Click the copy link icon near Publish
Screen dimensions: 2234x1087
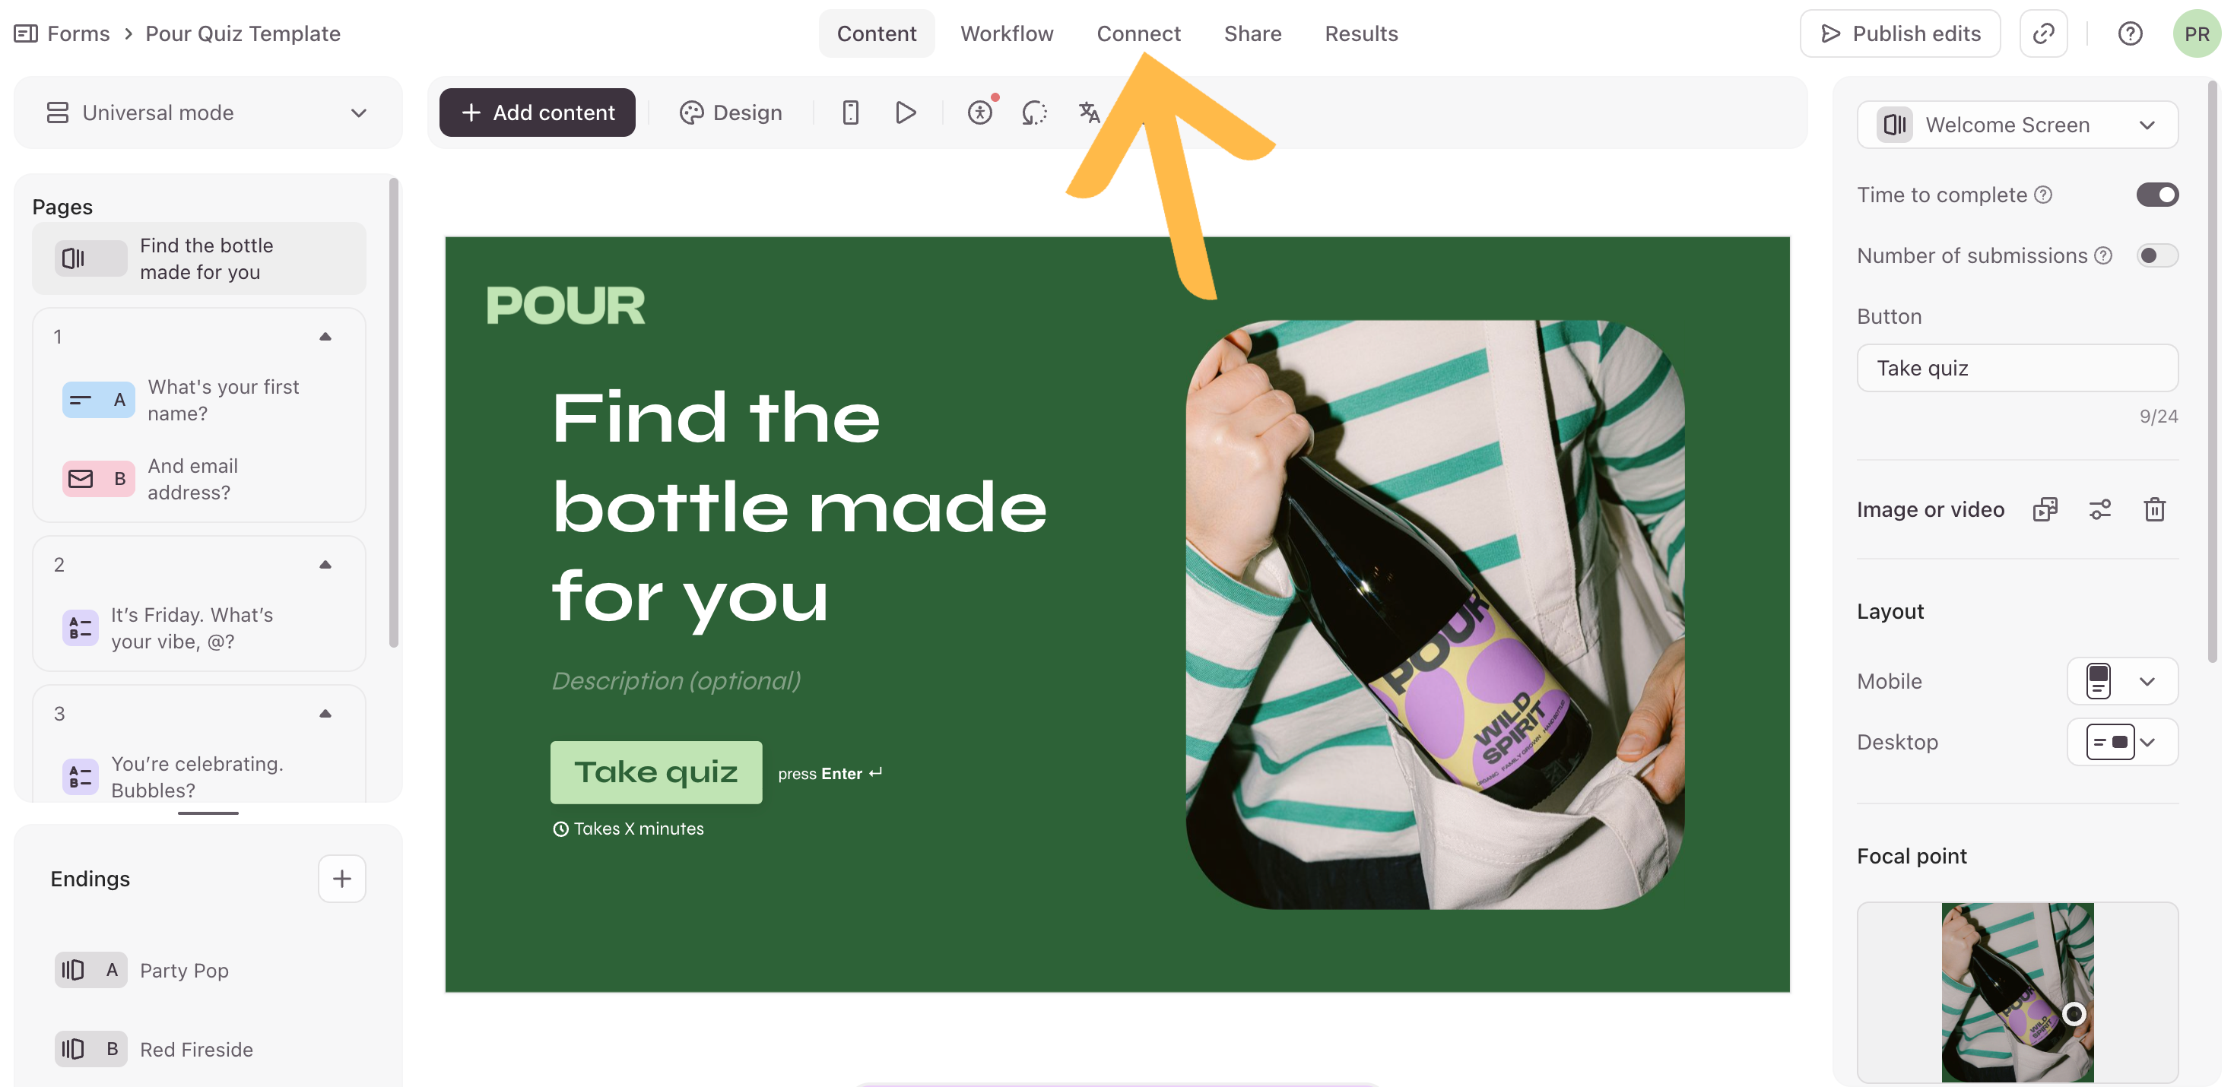(x=2043, y=33)
